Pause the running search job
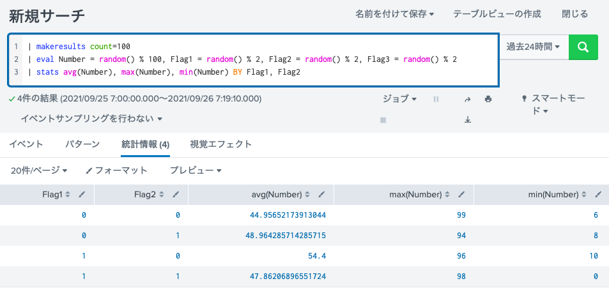This screenshot has height=295, width=609. (x=436, y=100)
